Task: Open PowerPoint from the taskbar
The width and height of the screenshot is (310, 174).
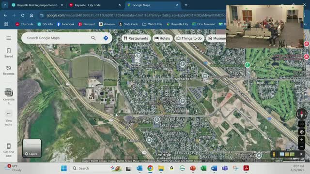Action: click(x=193, y=168)
